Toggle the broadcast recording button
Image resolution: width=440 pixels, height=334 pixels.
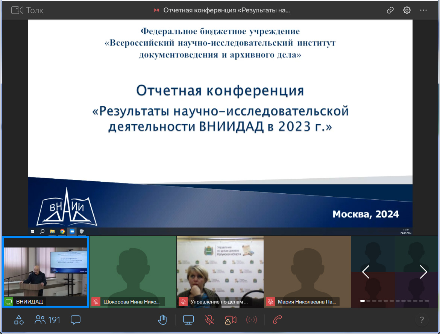pos(251,320)
